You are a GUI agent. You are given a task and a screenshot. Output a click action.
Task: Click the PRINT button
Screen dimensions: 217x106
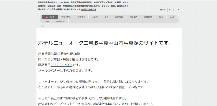(163, 10)
